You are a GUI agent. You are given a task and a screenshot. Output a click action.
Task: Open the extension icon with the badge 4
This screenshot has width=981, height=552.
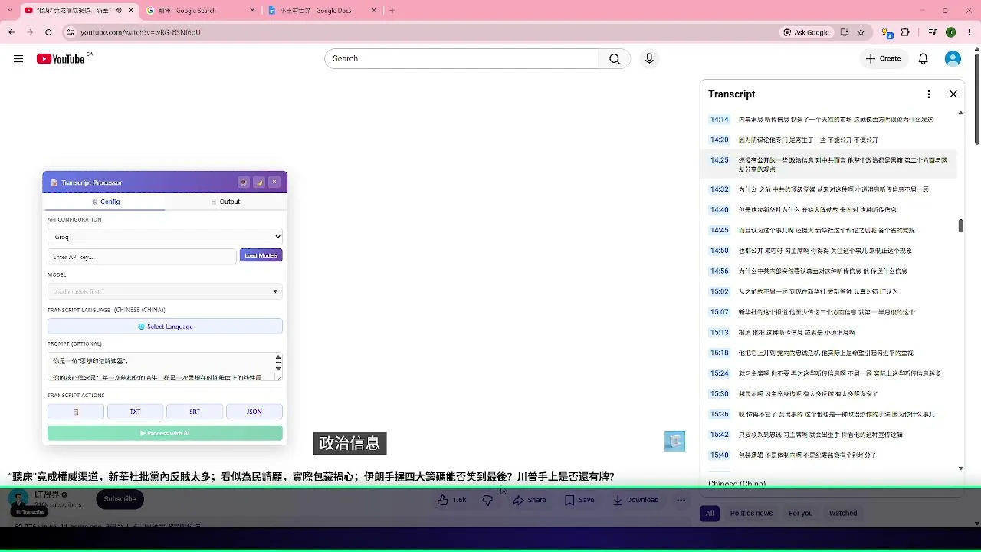point(887,32)
